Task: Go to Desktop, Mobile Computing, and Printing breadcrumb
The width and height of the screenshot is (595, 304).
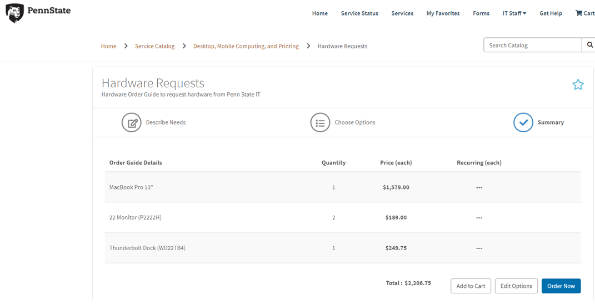Action: tap(246, 46)
